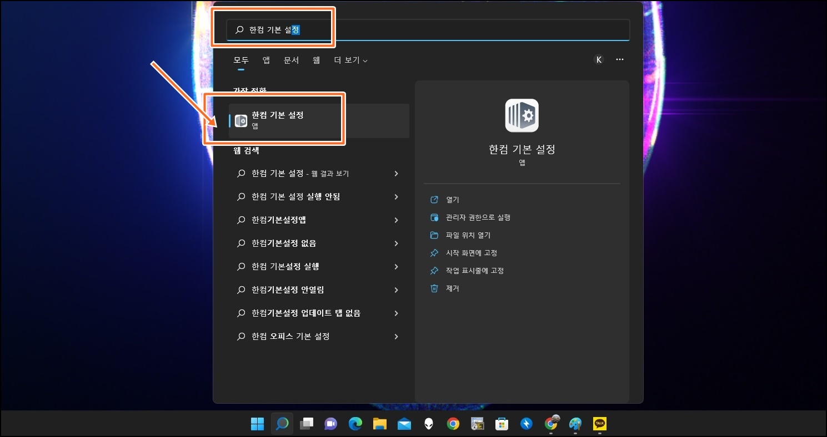Image resolution: width=827 pixels, height=437 pixels.
Task: Click 제거 to uninstall
Action: (453, 288)
